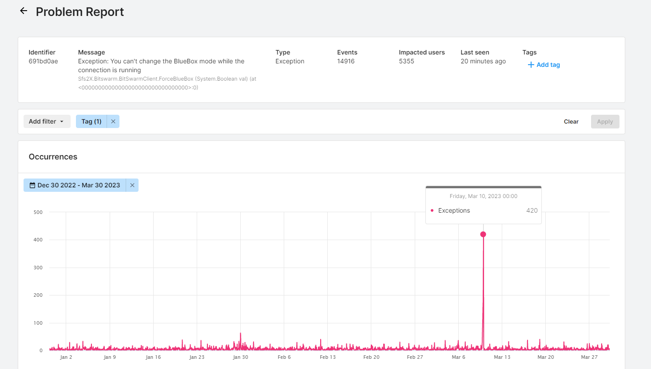The height and width of the screenshot is (369, 651).
Task: Click the Jan 30 spike on the chart
Action: (241, 334)
